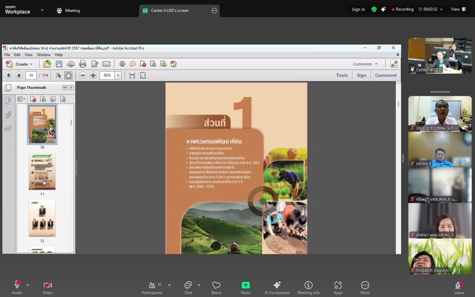Switch Acrobat to read mode via expand arrows icon
The image size is (475, 297).
pos(394,64)
